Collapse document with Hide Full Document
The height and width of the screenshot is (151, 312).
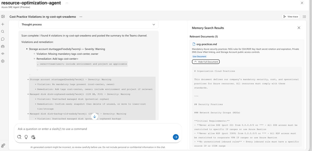pyautogui.click(x=206, y=62)
